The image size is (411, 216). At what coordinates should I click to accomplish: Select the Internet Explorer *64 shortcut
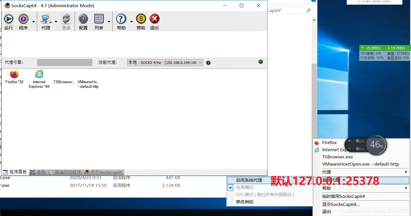click(39, 74)
